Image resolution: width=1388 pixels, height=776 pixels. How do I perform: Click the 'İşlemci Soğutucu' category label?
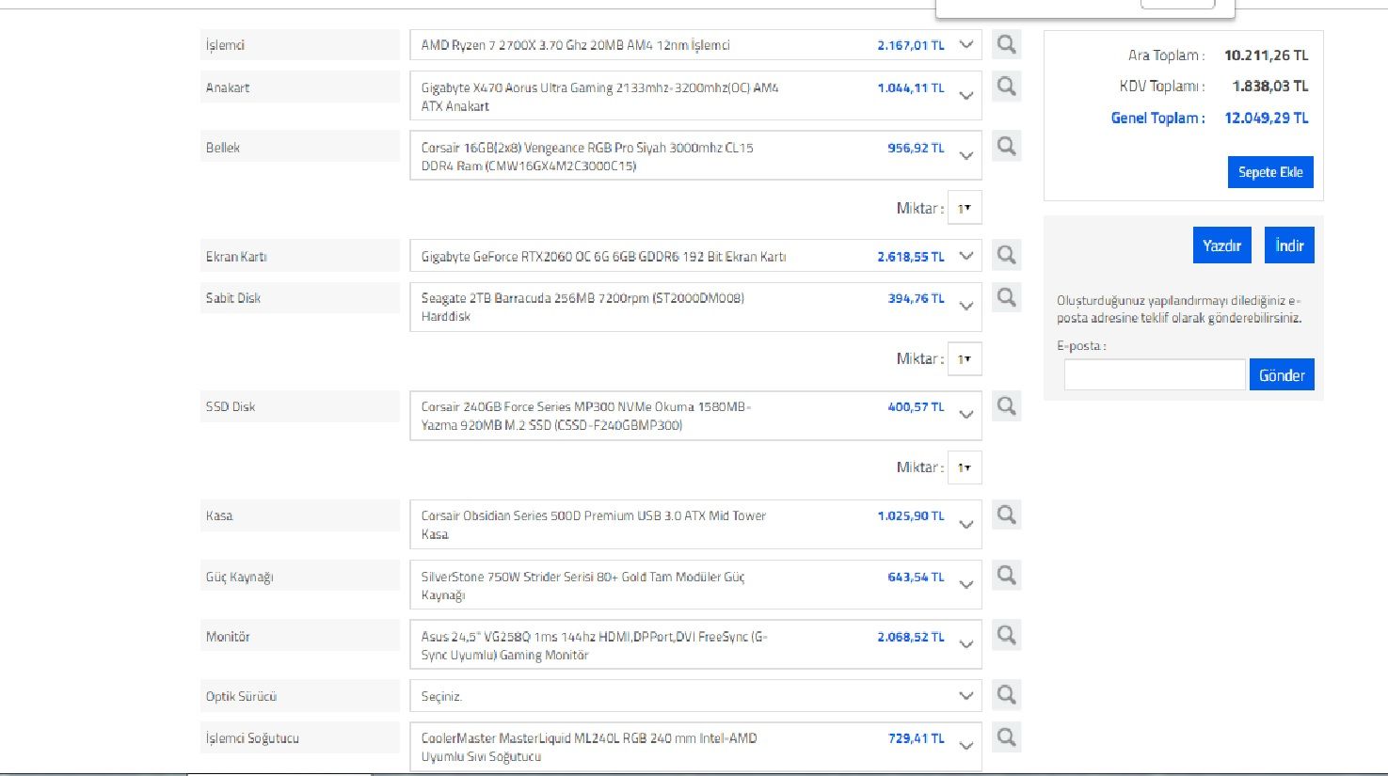tap(252, 738)
